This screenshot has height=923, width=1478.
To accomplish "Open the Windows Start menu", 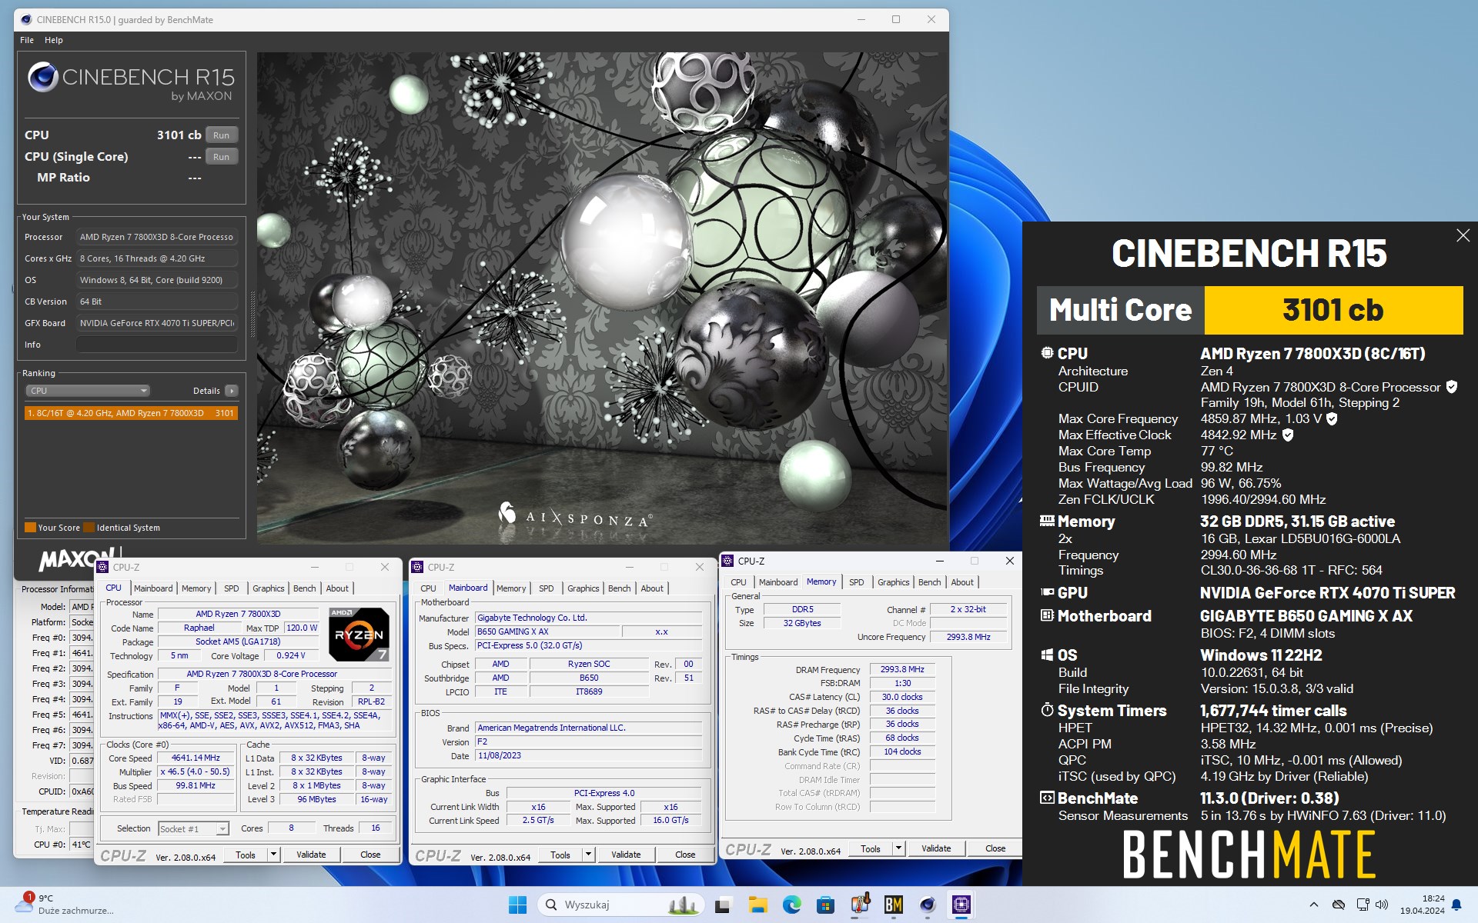I will (517, 905).
